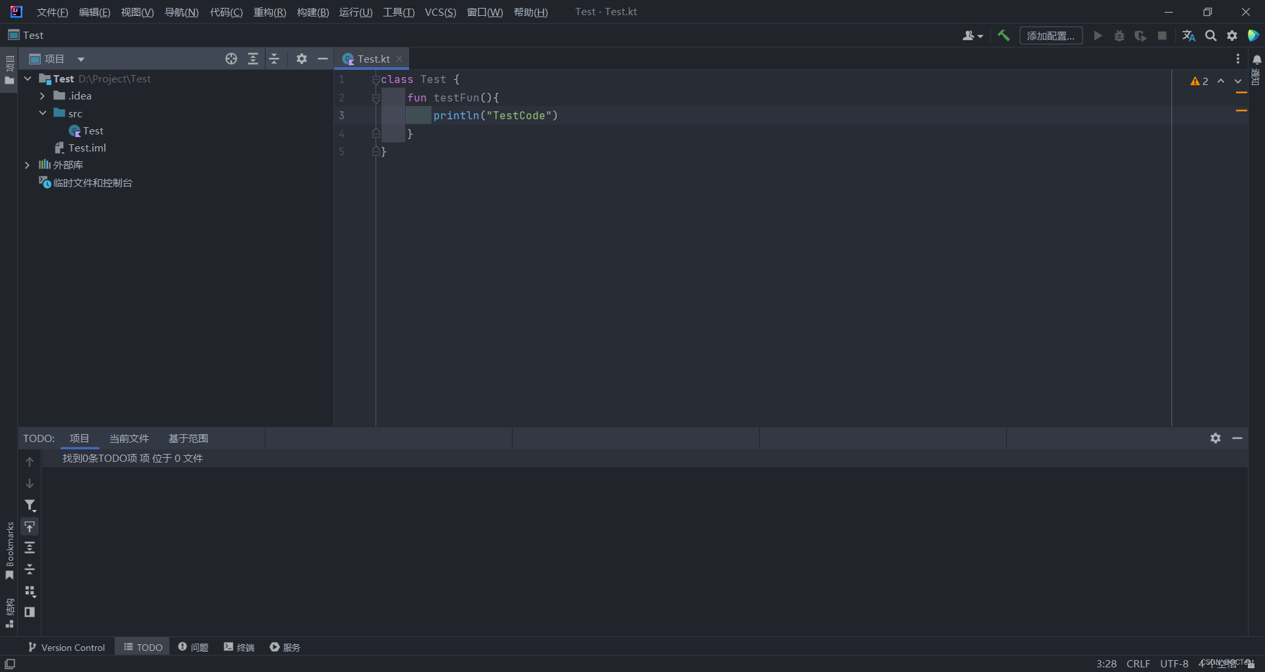Collapse all in project panel
Image resolution: width=1265 pixels, height=672 pixels.
pyautogui.click(x=275, y=59)
